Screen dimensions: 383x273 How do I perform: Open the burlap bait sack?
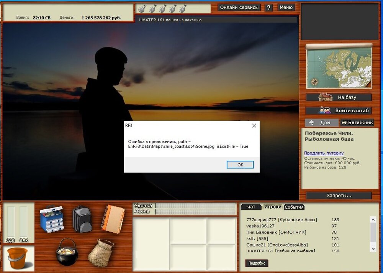(101, 253)
